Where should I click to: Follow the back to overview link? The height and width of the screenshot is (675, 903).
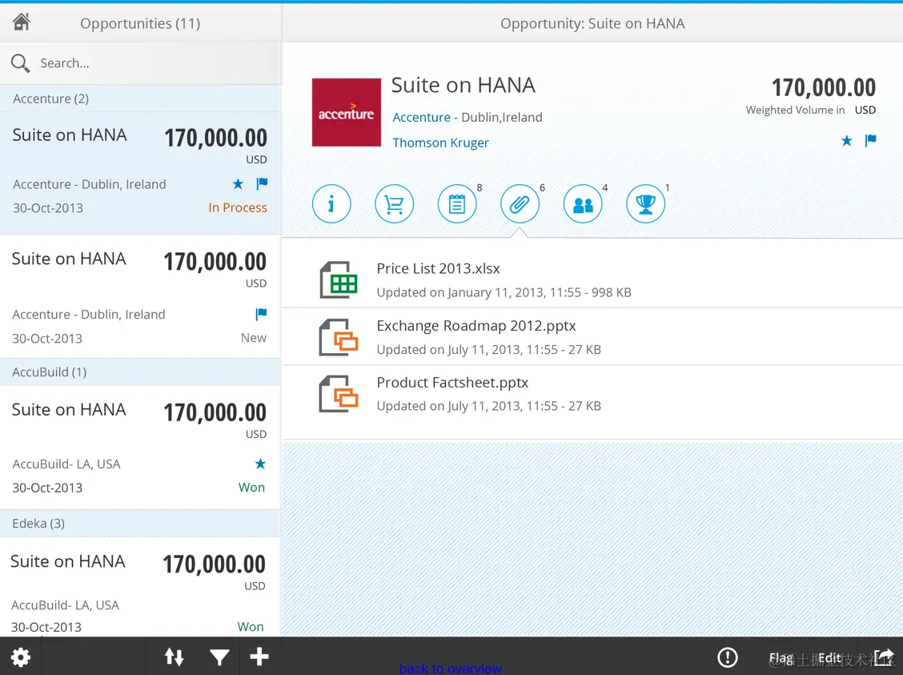coord(451,669)
